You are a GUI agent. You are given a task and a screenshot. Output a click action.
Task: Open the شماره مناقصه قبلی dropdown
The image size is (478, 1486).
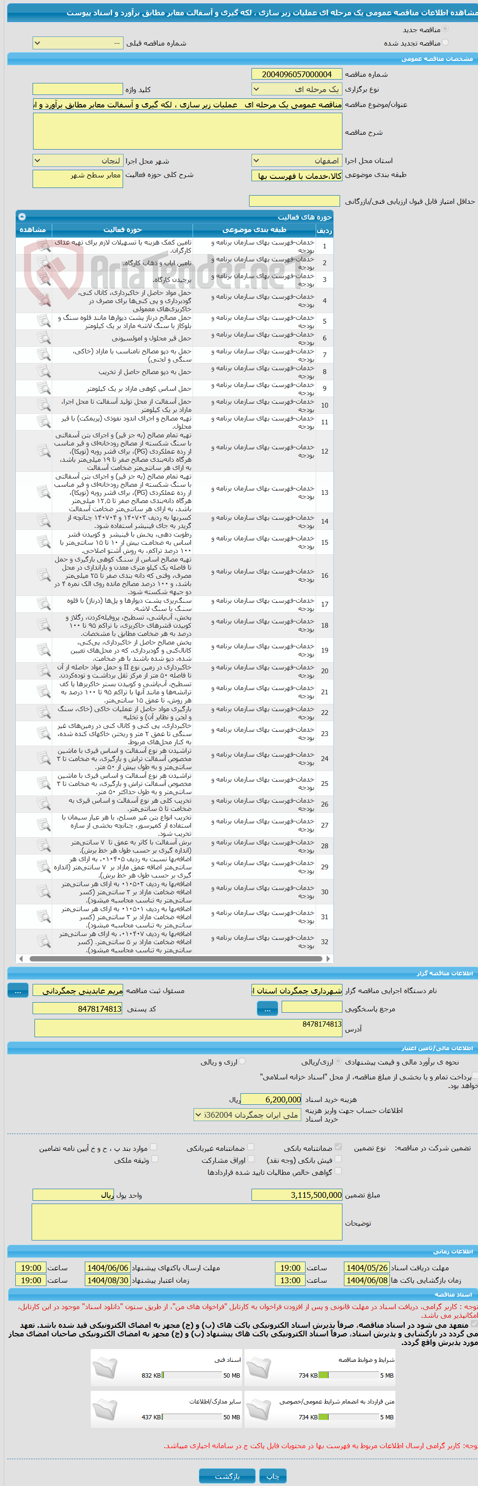[78, 43]
